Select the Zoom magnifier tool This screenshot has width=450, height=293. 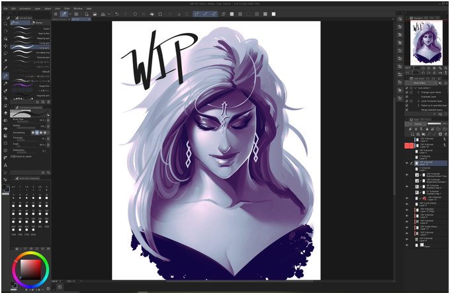tap(5, 24)
